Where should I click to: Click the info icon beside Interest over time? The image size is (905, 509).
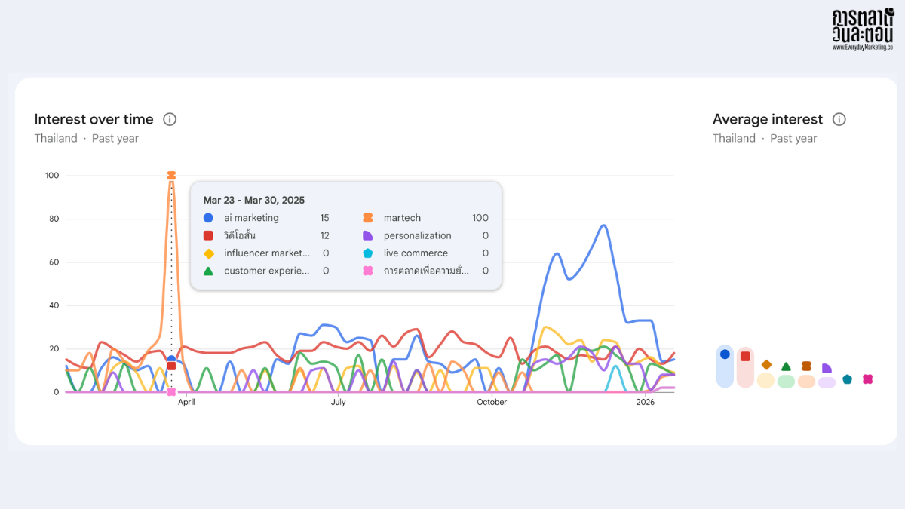pos(170,119)
